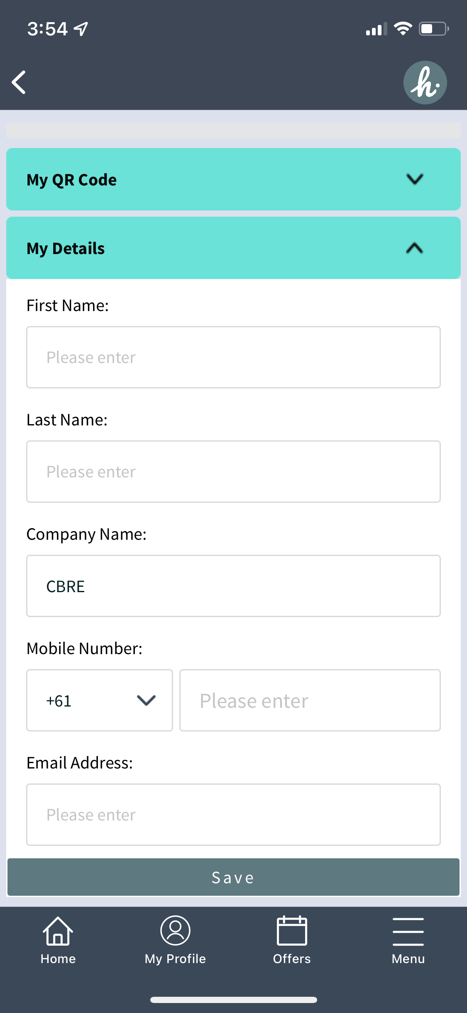Viewport: 467px width, 1013px height.
Task: Tap the My Profile tab label
Action: click(175, 959)
